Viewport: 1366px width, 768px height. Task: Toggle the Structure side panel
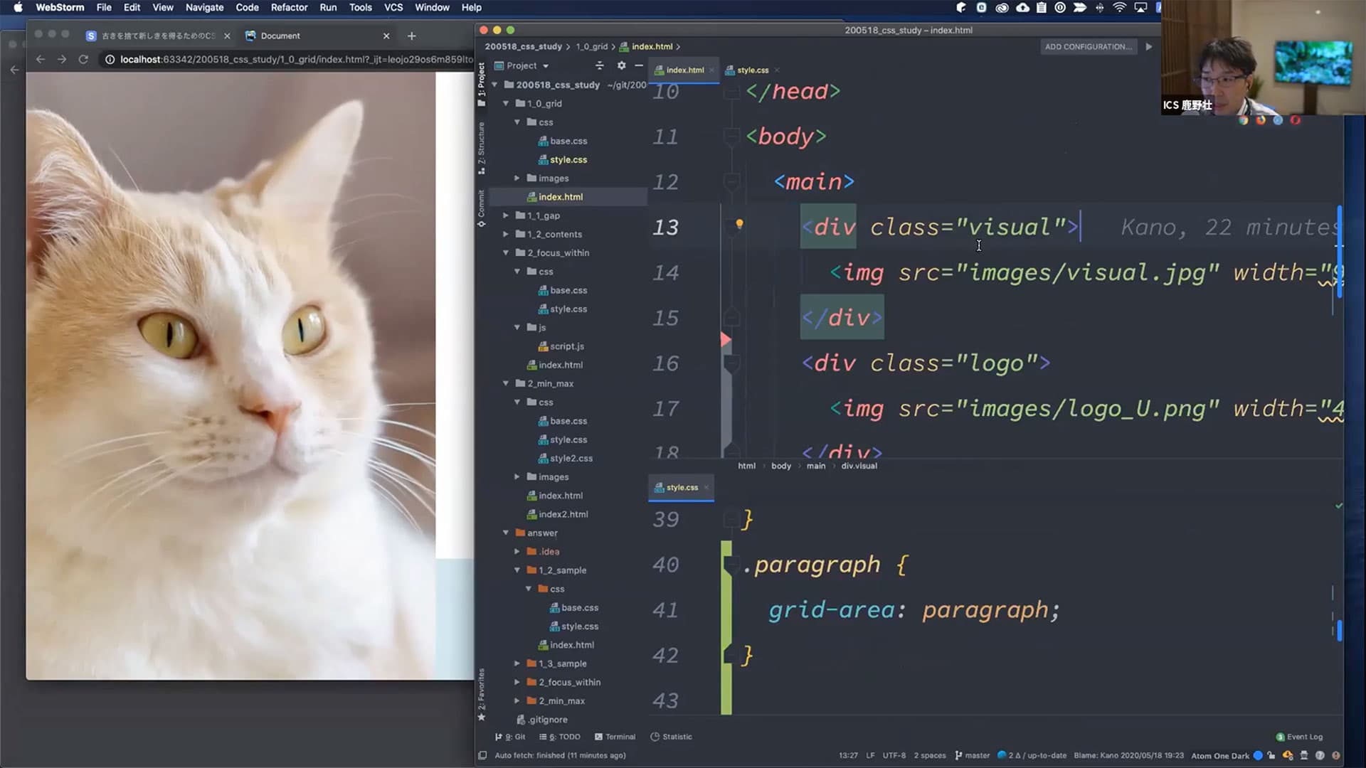482,146
